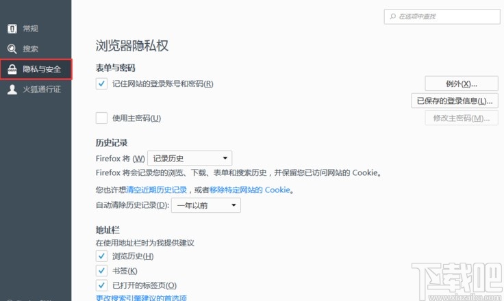Follow the 清空近期历史记录 link

(157, 190)
